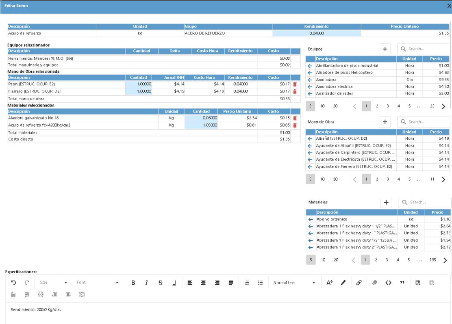The image size is (452, 324).
Task: Pick a text highlight color with the marker
Action: (x=343, y=283)
